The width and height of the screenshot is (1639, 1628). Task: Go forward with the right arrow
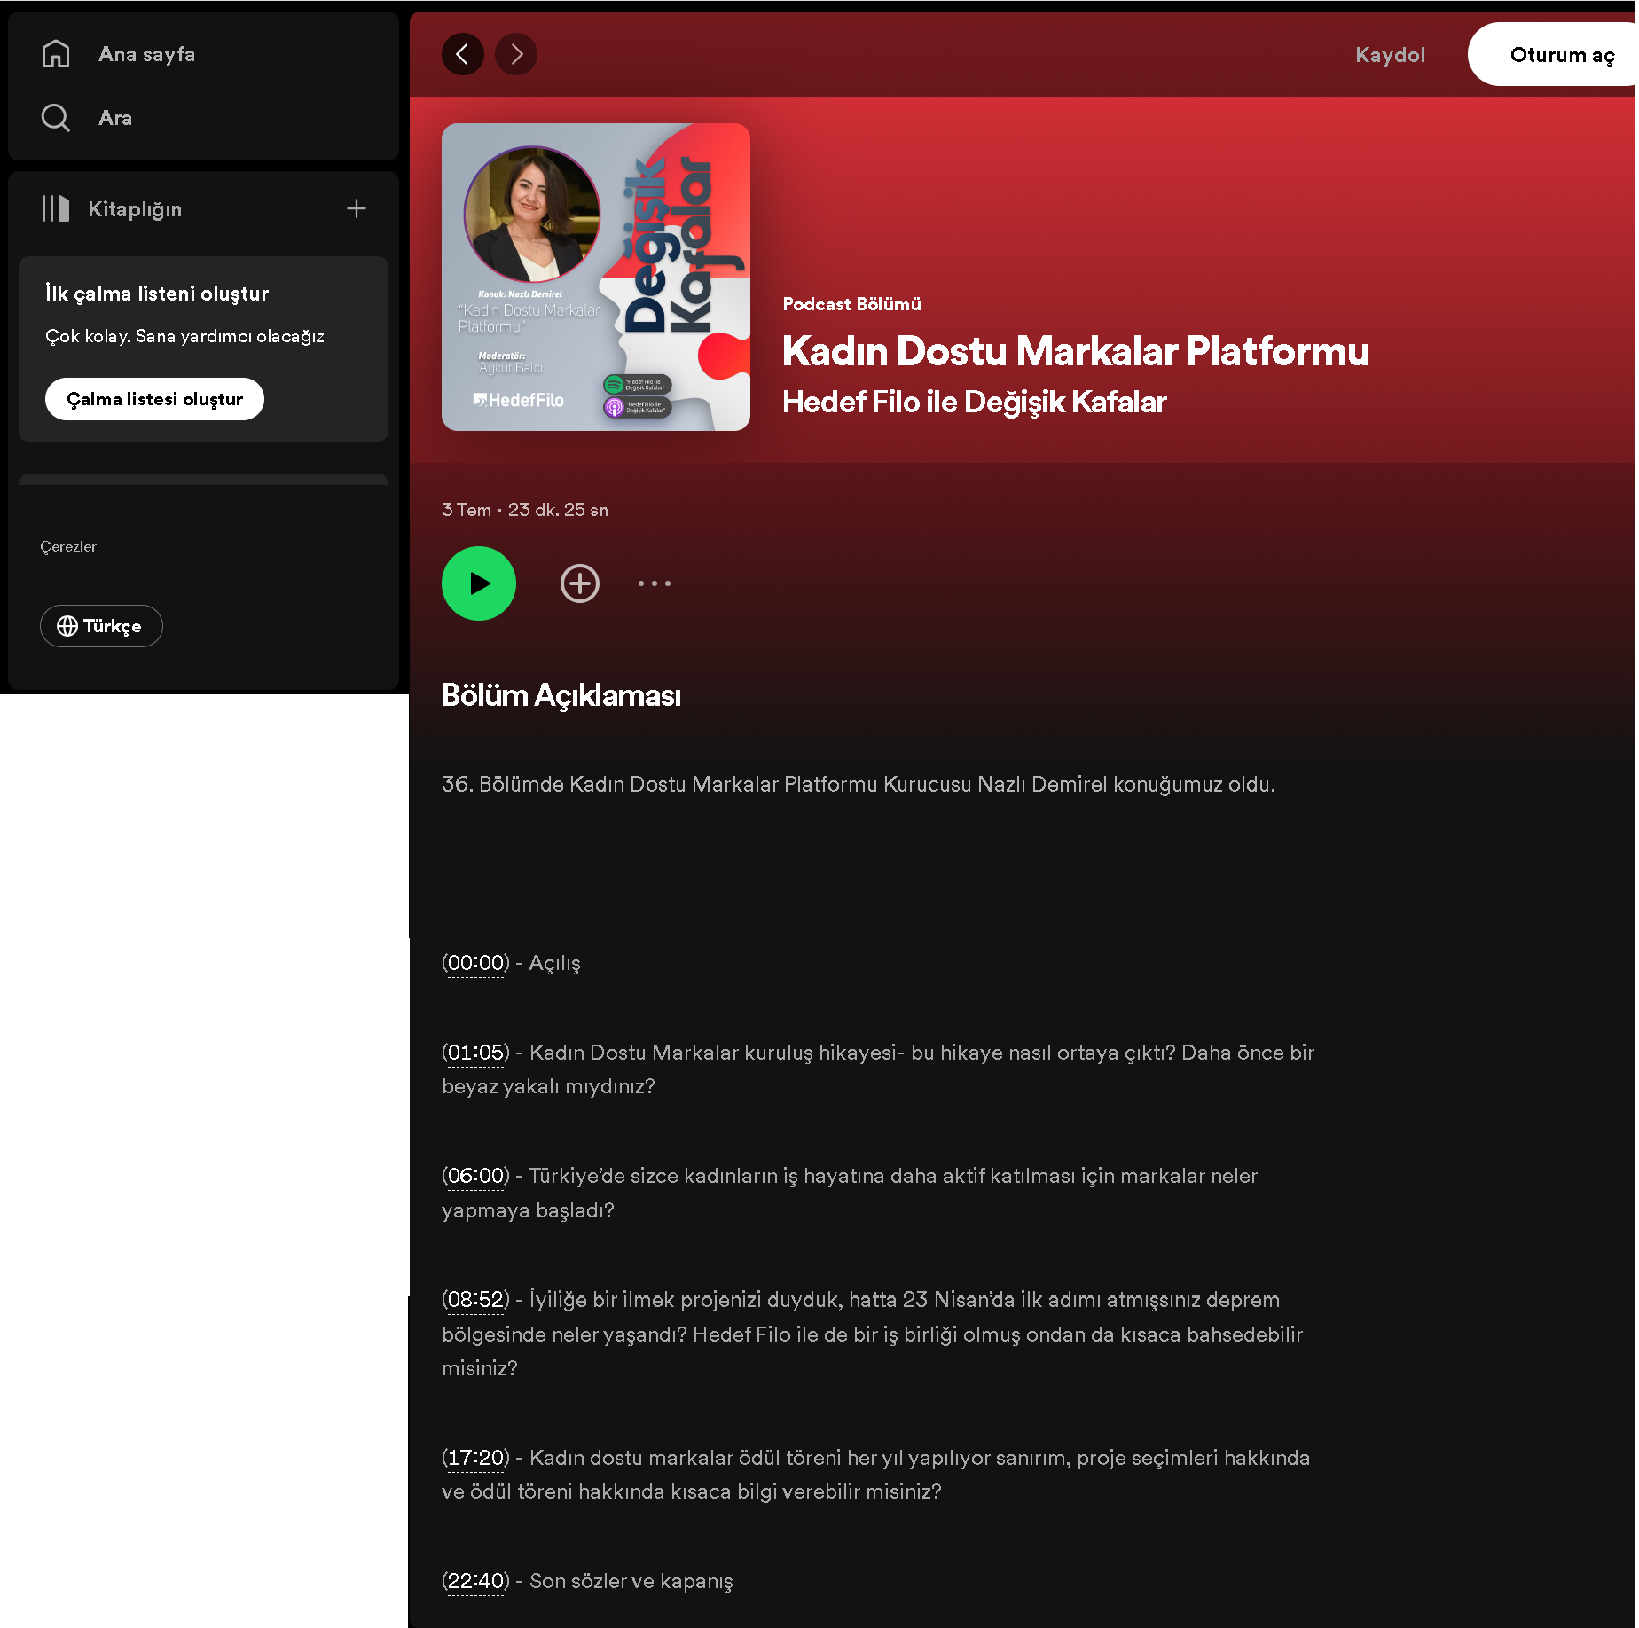pos(516,55)
